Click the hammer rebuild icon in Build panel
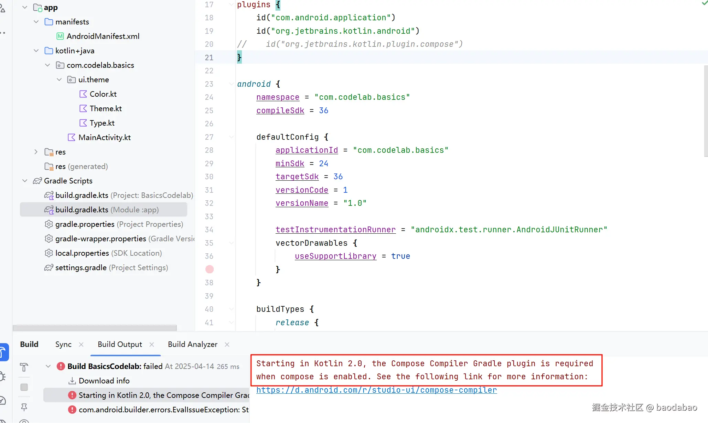Viewport: 708px width, 423px height. [24, 367]
